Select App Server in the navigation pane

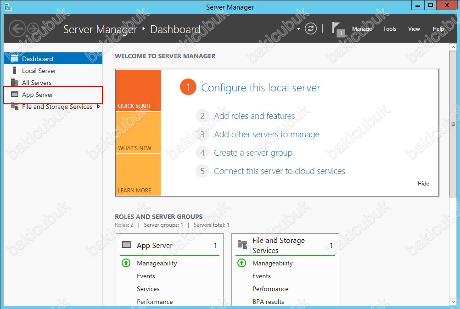[53, 95]
